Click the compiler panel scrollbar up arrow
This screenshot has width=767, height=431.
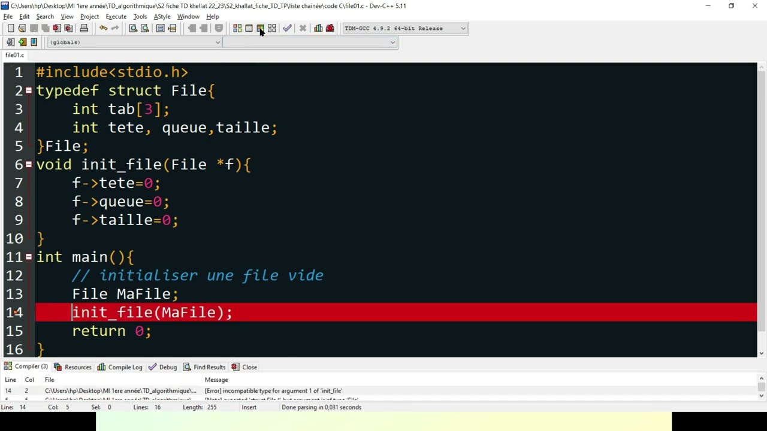(x=762, y=378)
